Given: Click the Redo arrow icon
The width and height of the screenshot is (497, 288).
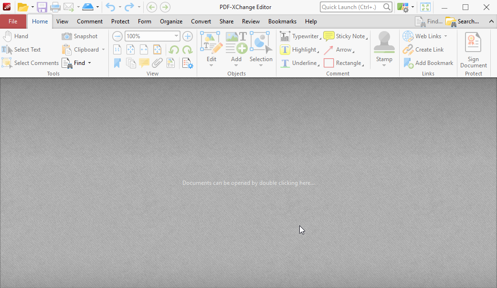Looking at the screenshot, I should point(129,7).
